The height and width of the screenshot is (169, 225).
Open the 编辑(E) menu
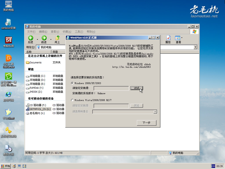tap(43, 32)
